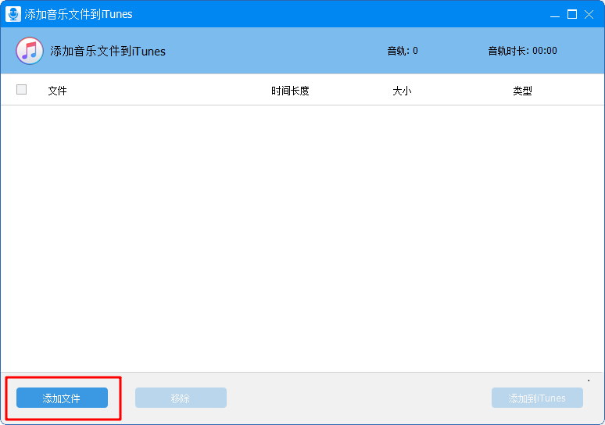
Task: Sort by the 文件 column header
Action: (x=58, y=91)
